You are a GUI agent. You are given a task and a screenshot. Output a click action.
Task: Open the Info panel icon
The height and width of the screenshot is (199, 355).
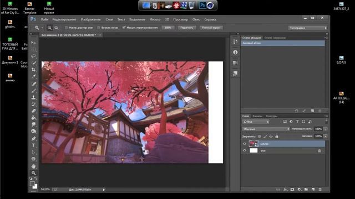(235, 52)
